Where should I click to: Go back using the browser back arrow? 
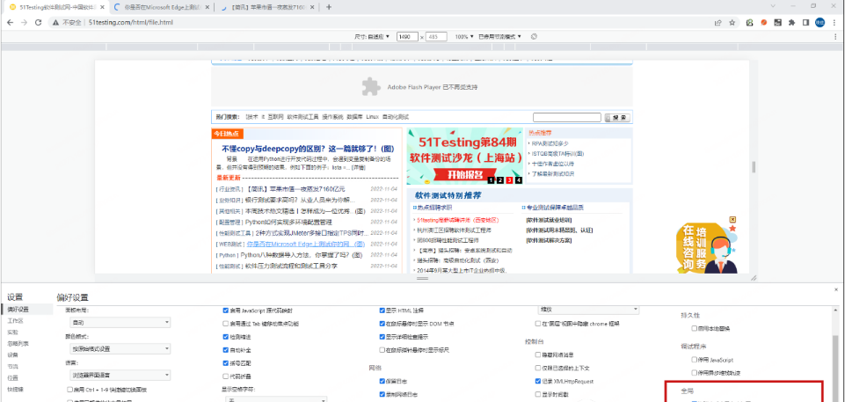(10, 23)
